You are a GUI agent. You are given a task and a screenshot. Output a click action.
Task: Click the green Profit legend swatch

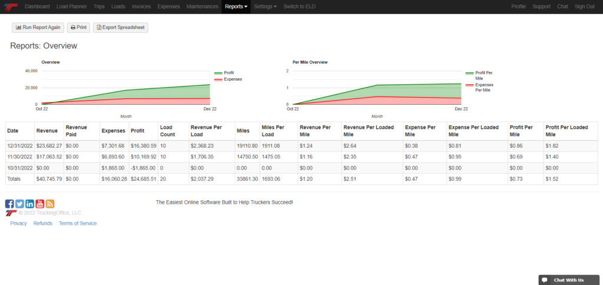(218, 73)
